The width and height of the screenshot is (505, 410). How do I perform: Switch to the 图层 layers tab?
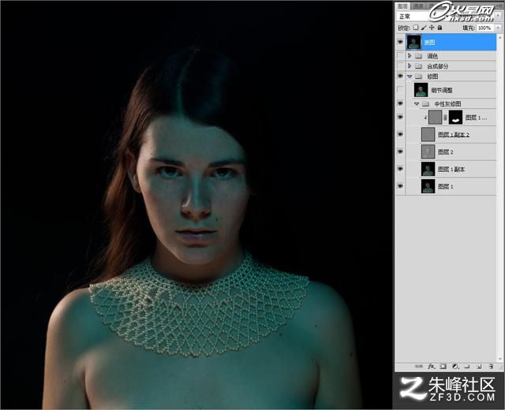point(402,6)
